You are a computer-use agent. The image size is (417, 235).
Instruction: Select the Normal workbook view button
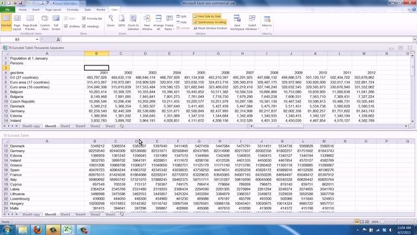coord(6,22)
